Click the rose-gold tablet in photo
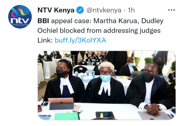Screen dimensions: 184x126 click(x=61, y=101)
